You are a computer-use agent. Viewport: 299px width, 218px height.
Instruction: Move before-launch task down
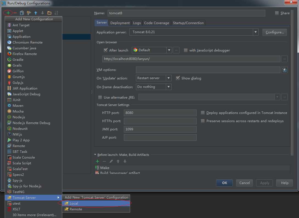pos(125,161)
